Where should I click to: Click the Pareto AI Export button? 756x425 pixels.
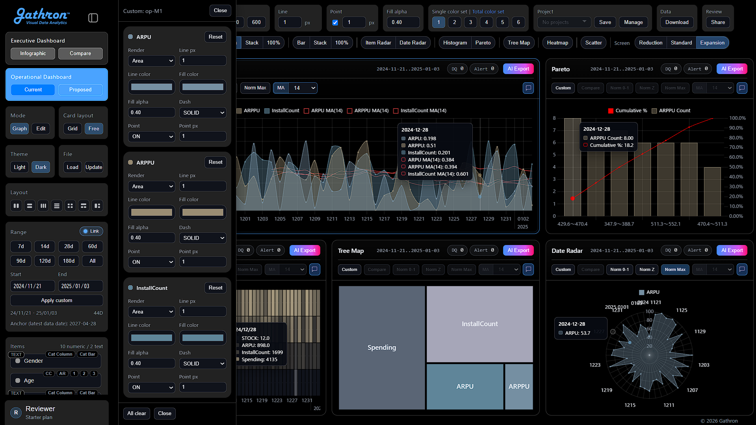pos(732,69)
